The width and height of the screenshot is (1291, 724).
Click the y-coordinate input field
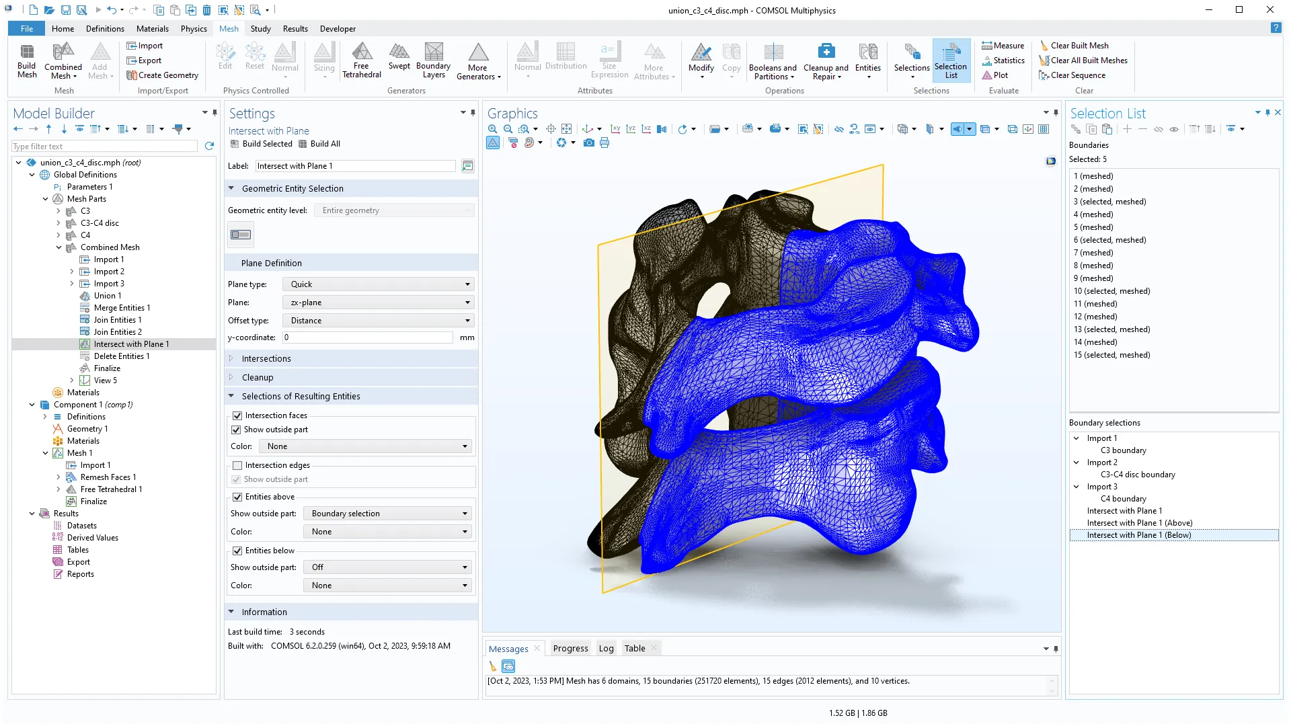click(x=367, y=337)
